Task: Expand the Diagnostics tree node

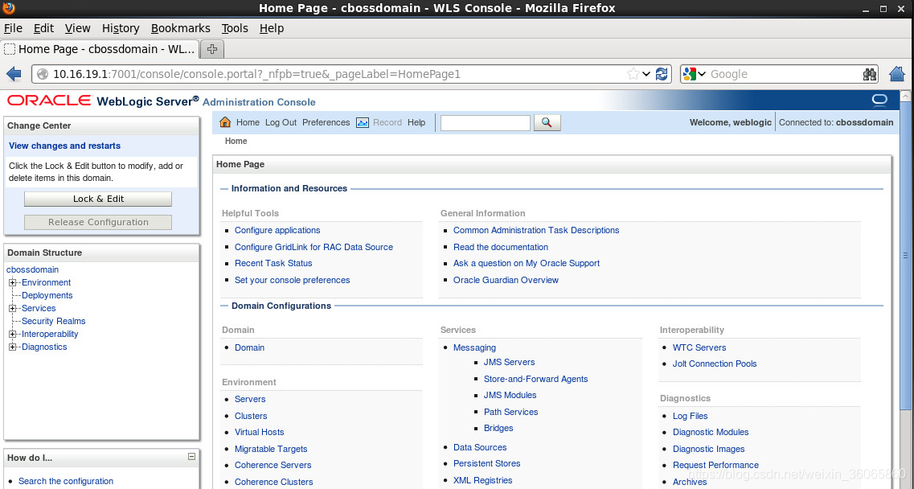Action: pos(12,347)
